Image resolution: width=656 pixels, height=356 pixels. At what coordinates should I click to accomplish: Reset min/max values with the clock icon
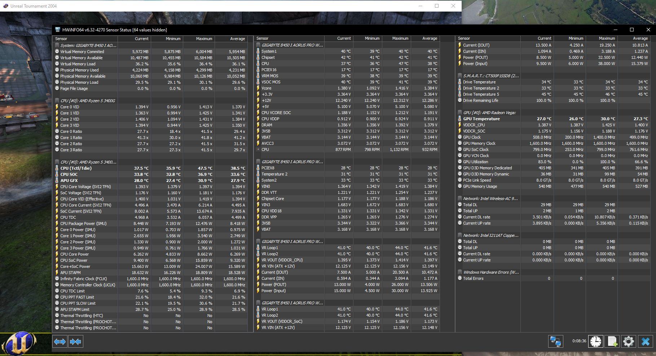[x=596, y=341]
